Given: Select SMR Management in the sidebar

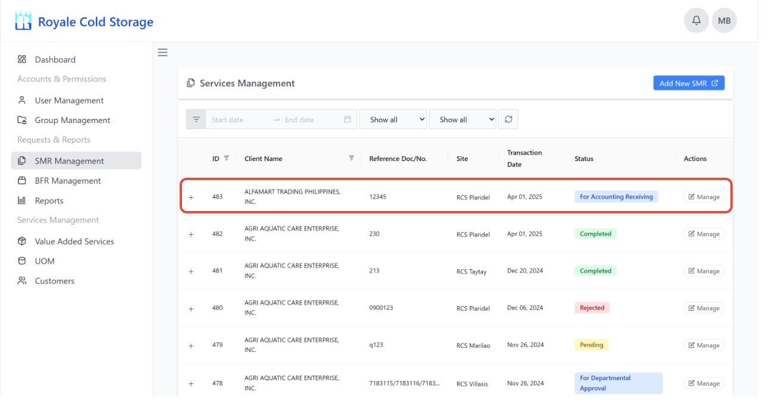Looking at the screenshot, I should [x=76, y=160].
